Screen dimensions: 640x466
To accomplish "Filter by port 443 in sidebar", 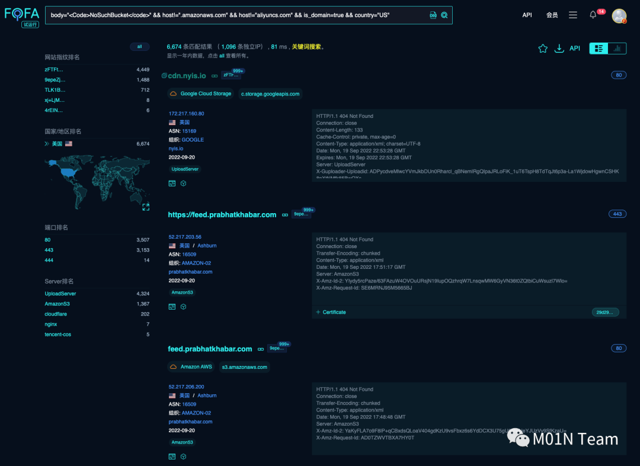I will coord(49,250).
